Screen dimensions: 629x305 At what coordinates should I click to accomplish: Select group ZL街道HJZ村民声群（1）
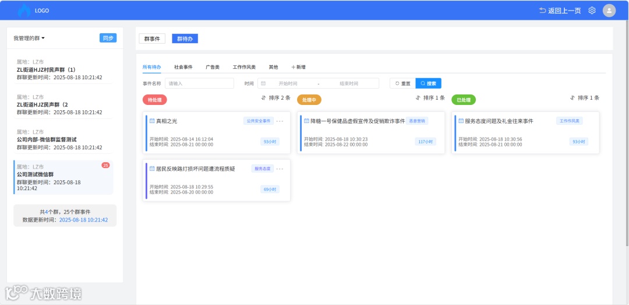pos(64,69)
